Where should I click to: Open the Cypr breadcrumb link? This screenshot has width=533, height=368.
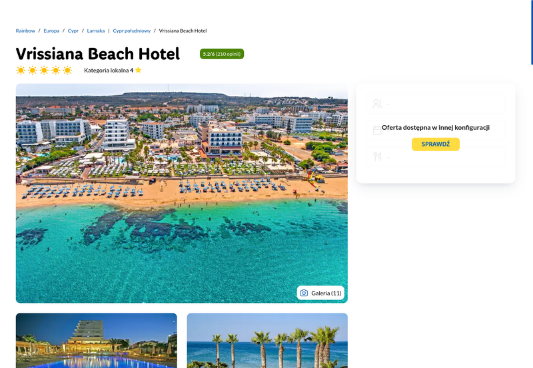coord(73,31)
